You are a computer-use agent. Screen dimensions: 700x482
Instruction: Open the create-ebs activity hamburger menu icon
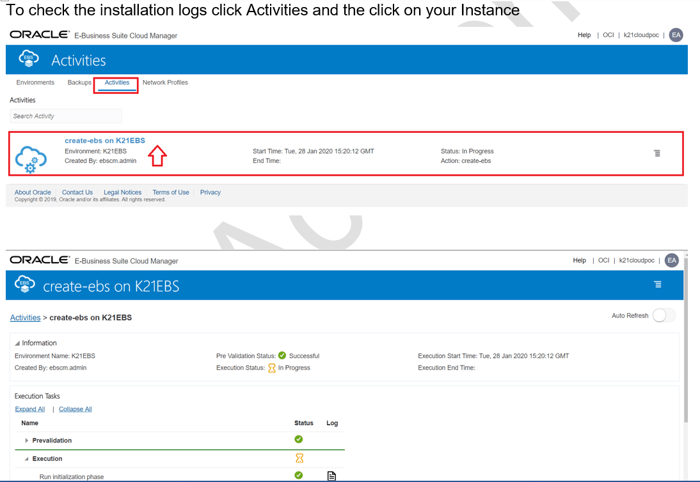point(656,153)
